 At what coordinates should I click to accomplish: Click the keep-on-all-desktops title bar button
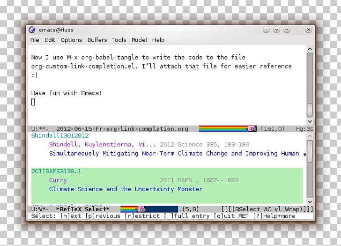point(266,30)
